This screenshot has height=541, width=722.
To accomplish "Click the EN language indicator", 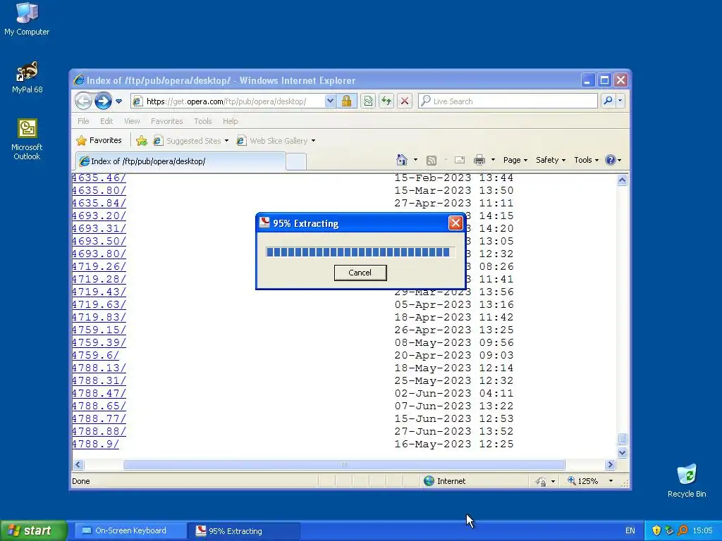I will (x=630, y=530).
